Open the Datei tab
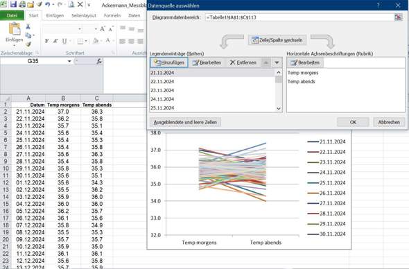The width and height of the screenshot is (409, 269). coord(12,16)
